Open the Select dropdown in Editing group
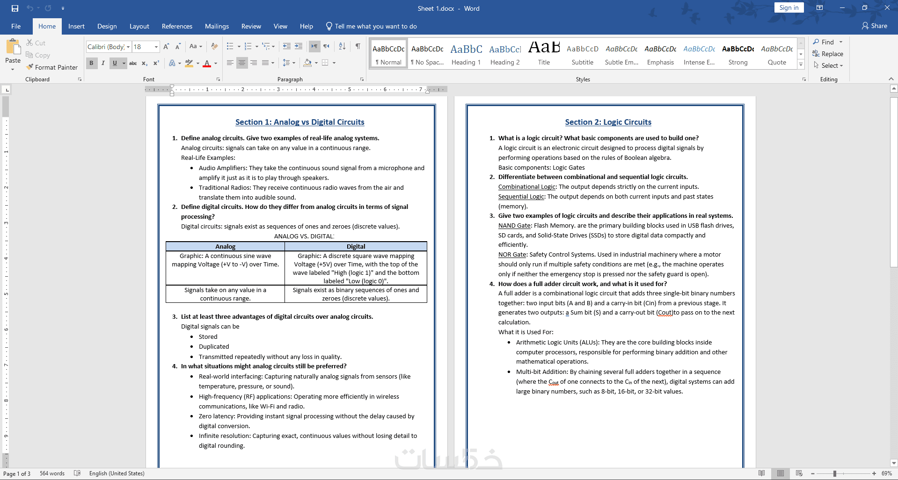Image resolution: width=898 pixels, height=480 pixels. coord(828,65)
